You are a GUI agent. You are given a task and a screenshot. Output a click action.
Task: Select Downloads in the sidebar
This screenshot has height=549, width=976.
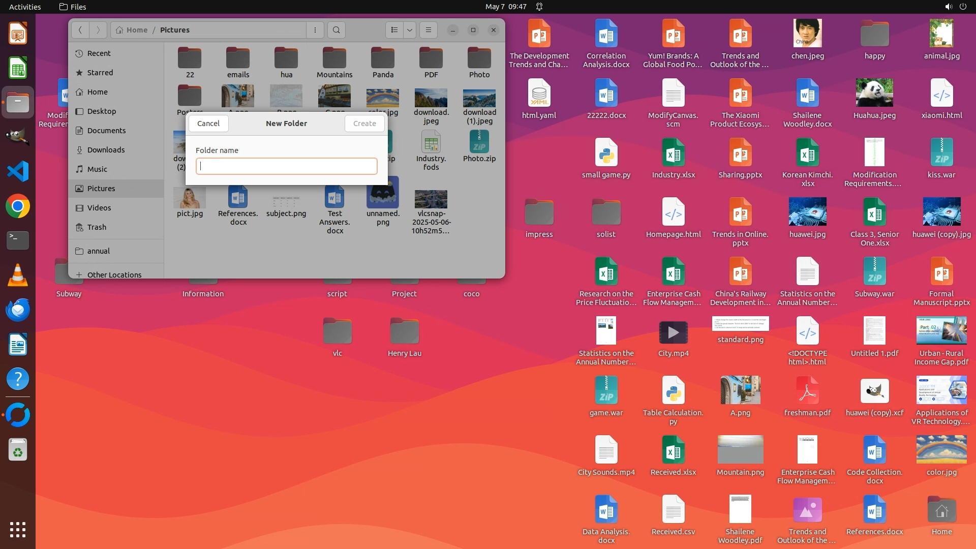[x=106, y=150]
